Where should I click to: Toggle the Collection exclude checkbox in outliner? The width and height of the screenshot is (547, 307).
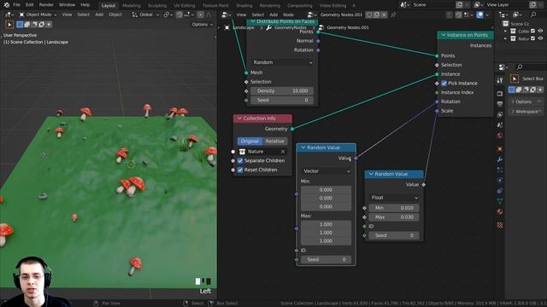point(533,31)
